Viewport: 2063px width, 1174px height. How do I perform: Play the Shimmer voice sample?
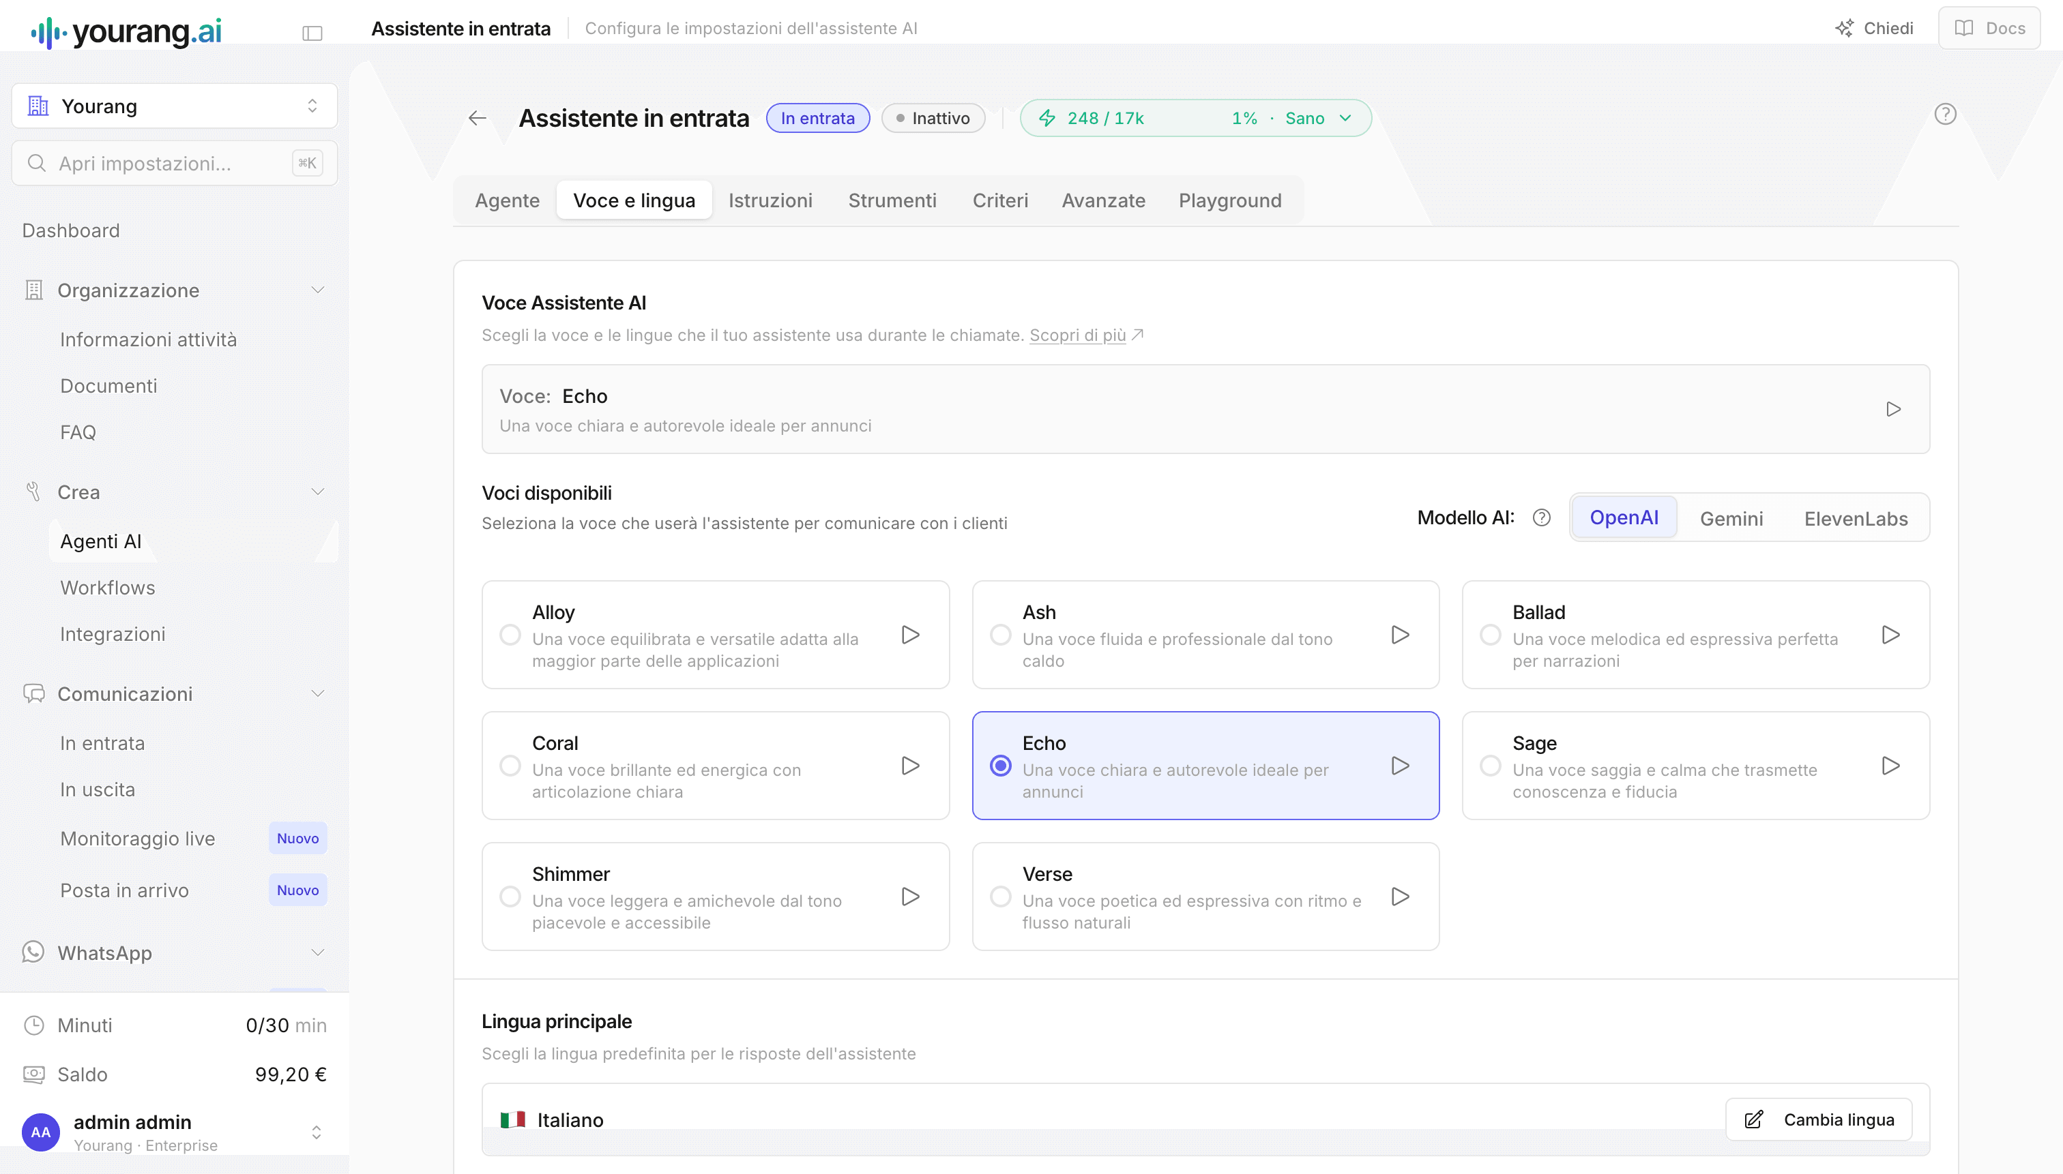coord(910,896)
